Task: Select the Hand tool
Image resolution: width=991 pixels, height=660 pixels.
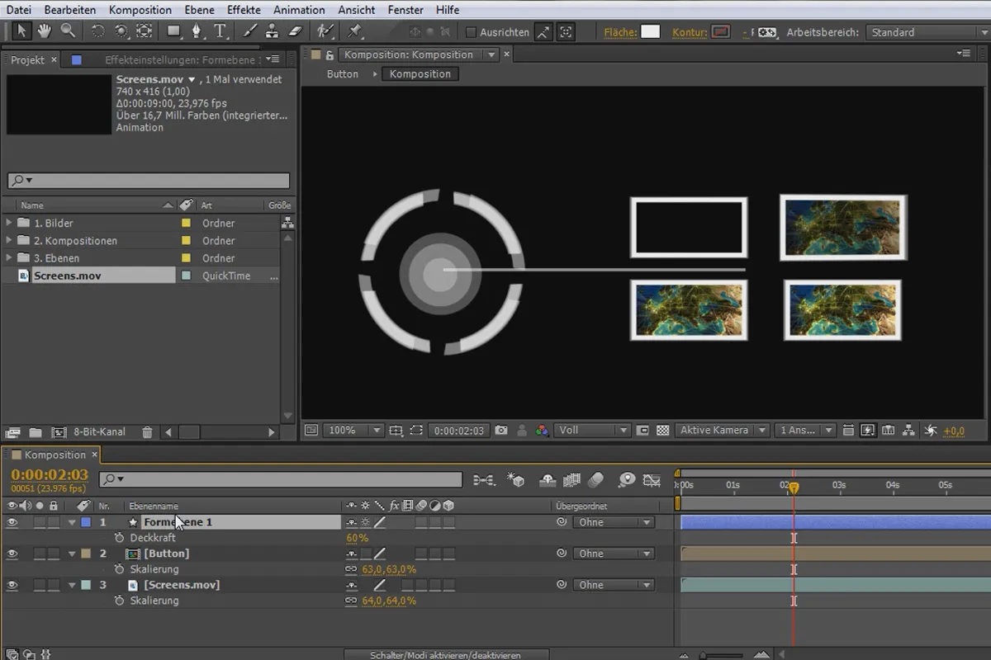Action: [x=45, y=31]
